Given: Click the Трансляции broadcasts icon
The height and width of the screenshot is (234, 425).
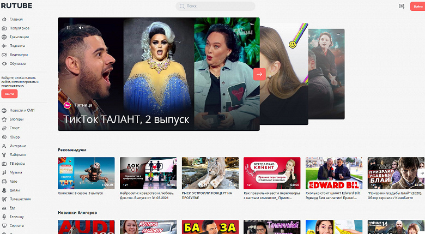Looking at the screenshot, I should 4,37.
